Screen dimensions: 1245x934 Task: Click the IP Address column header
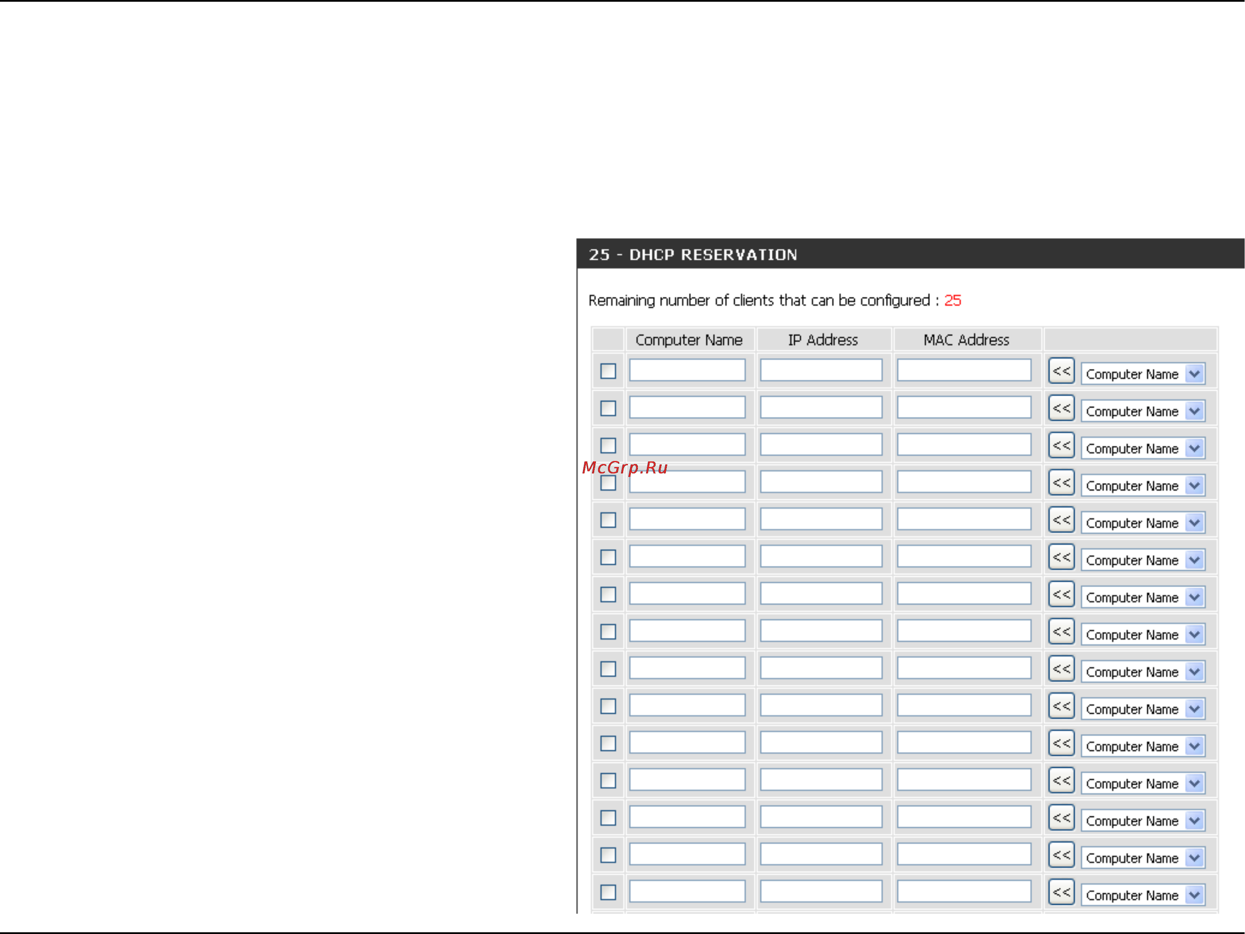(823, 340)
